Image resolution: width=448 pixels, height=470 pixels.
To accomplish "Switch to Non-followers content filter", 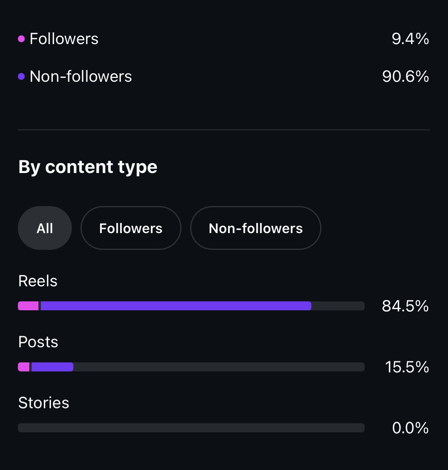I will click(x=256, y=228).
